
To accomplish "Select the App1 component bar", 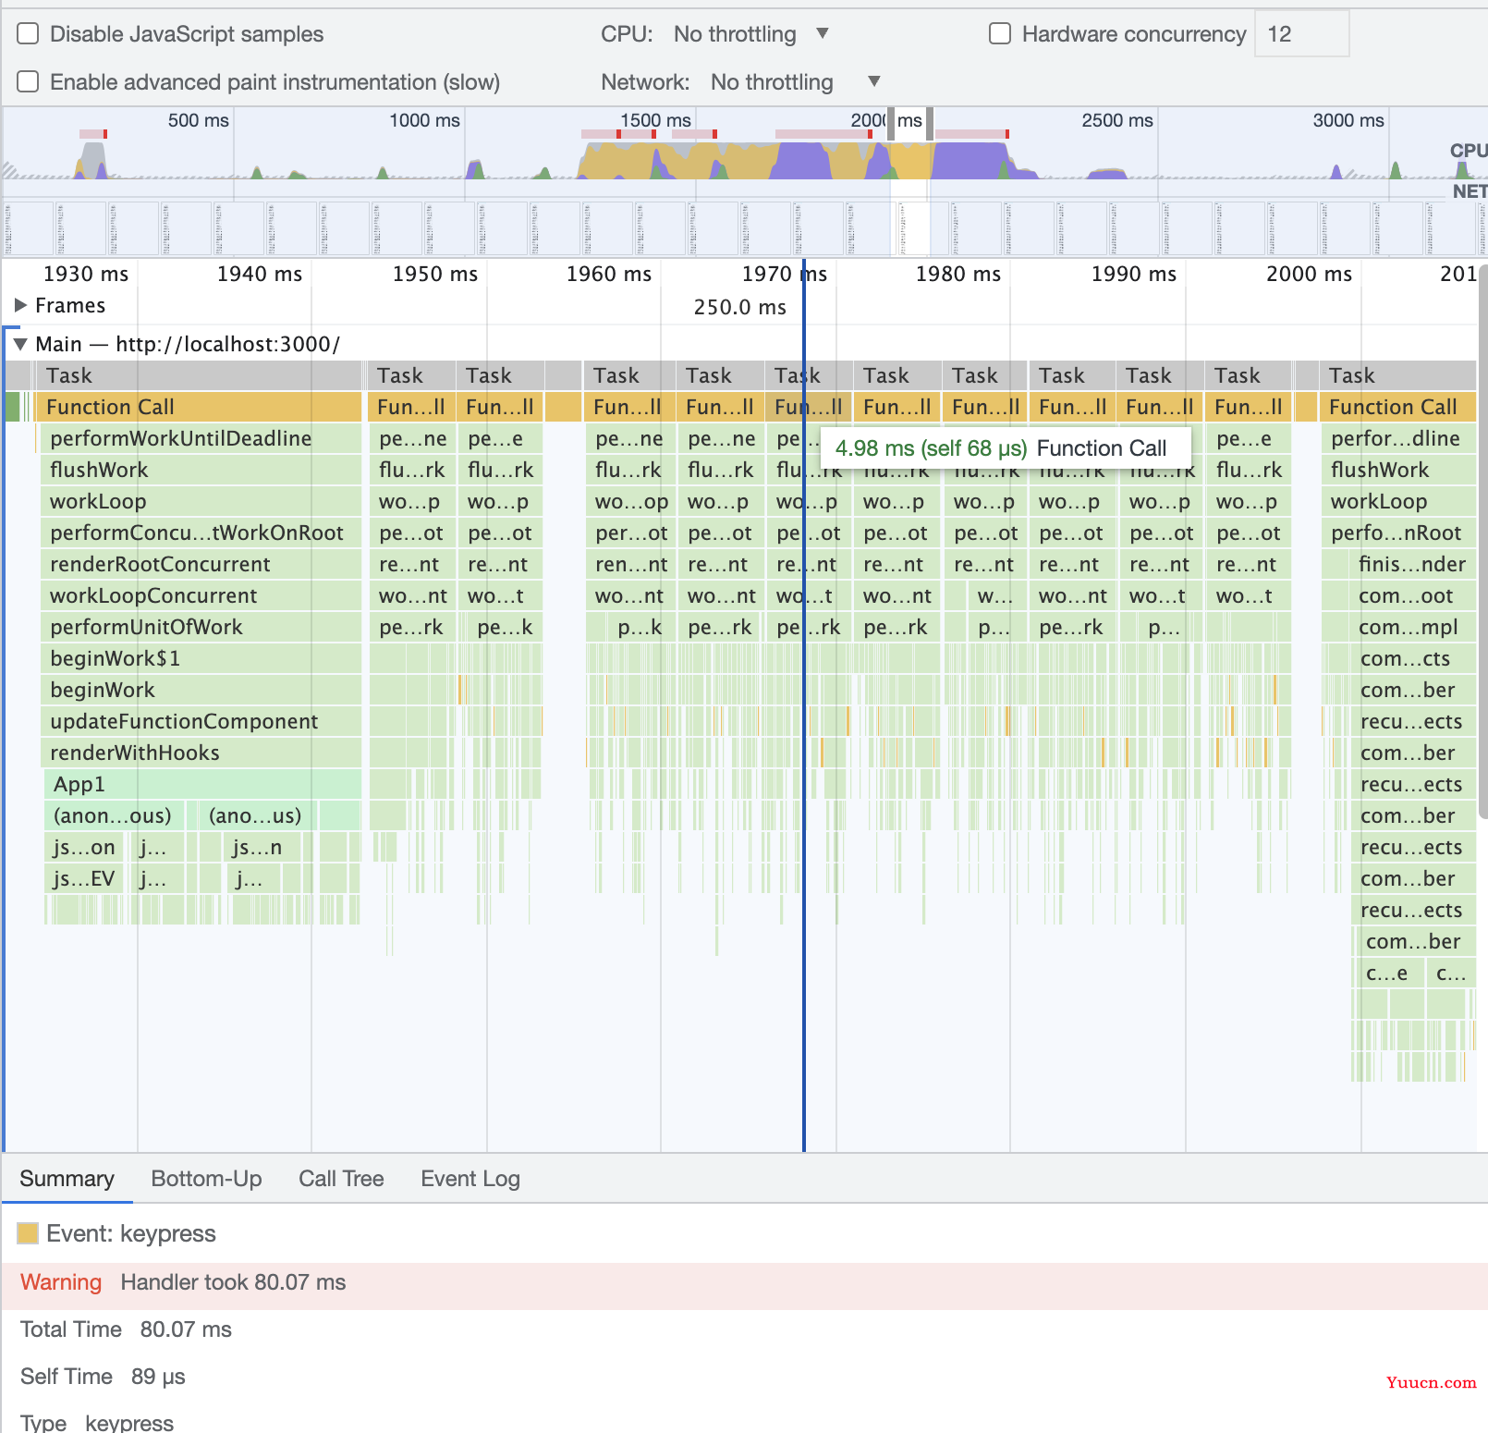I will 202,784.
